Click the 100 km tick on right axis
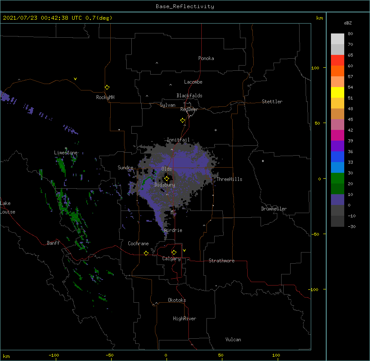The image size is (370, 361). coord(315,68)
